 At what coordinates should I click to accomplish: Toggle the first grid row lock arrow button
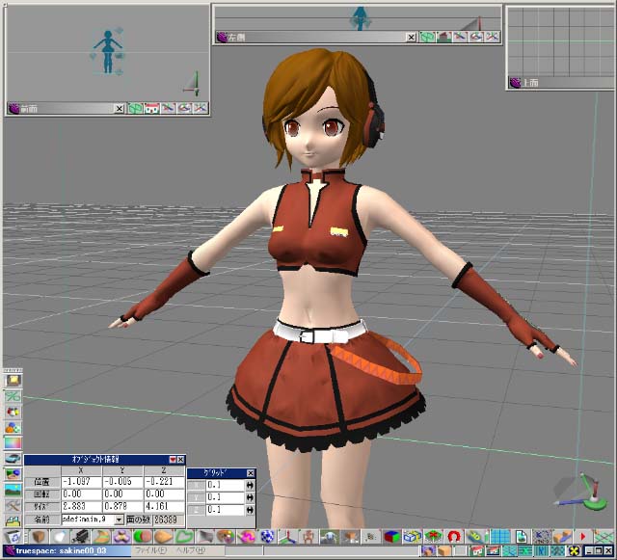tap(250, 485)
